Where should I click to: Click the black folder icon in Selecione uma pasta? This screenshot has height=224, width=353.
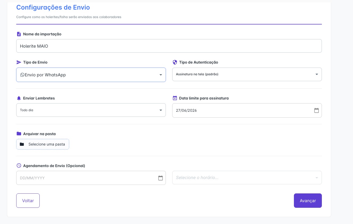click(22, 144)
